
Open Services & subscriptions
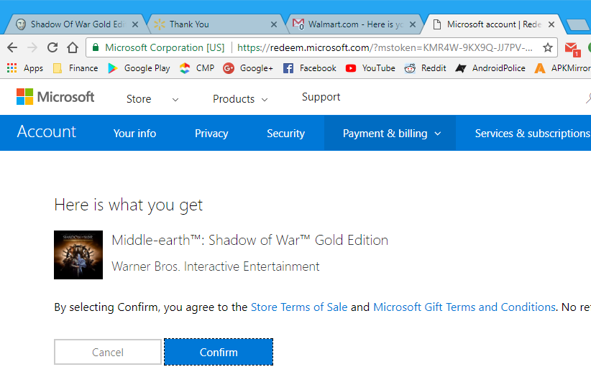(532, 134)
